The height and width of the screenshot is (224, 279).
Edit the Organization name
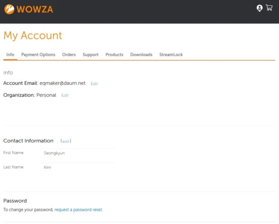[x=65, y=95]
